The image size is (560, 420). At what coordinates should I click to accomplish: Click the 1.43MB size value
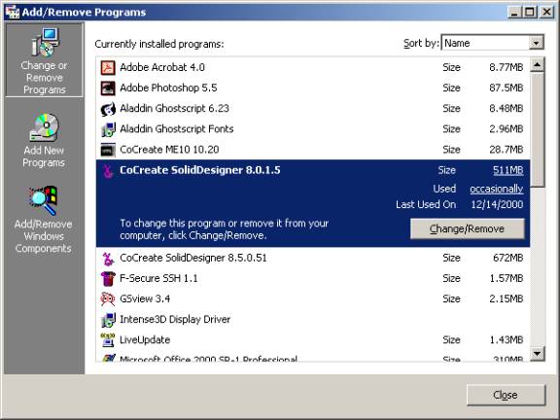(x=507, y=340)
